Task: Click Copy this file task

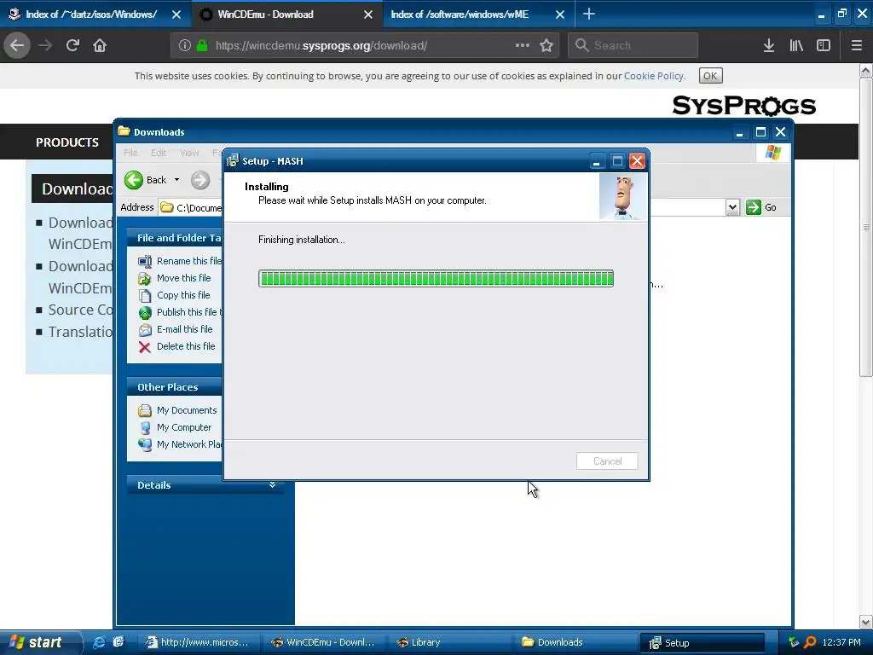Action: (x=183, y=295)
